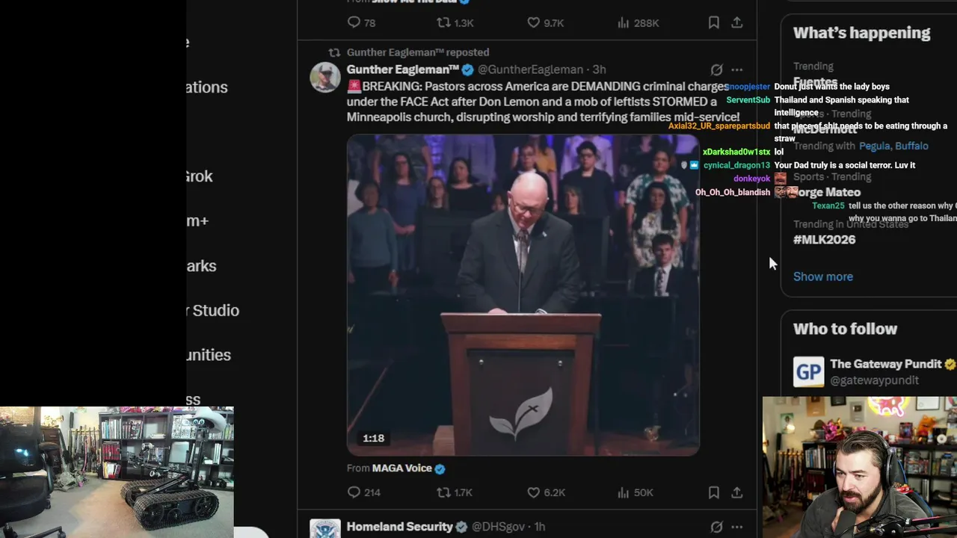Viewport: 957px width, 538px height.
Task: Repost the Gunther Eagleman post with 1.7K reposts
Action: (443, 492)
